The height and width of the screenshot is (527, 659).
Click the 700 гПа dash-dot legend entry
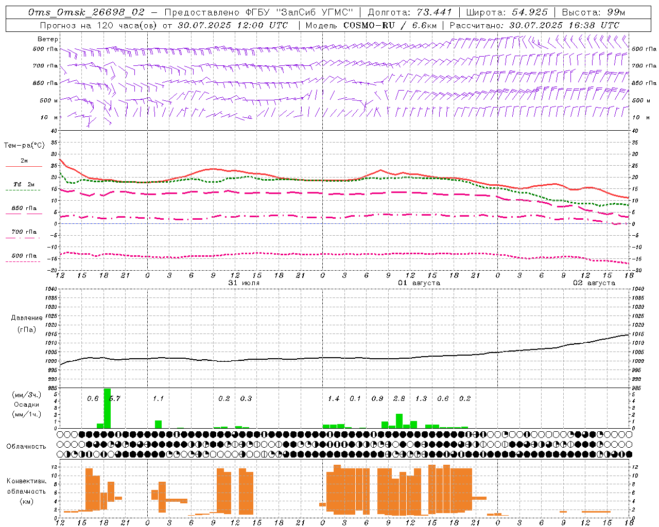click(x=24, y=233)
